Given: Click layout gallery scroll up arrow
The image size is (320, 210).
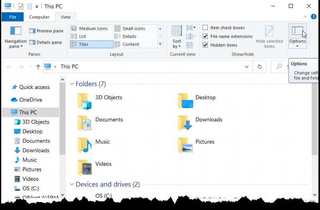Looking at the screenshot, I should 160,28.
